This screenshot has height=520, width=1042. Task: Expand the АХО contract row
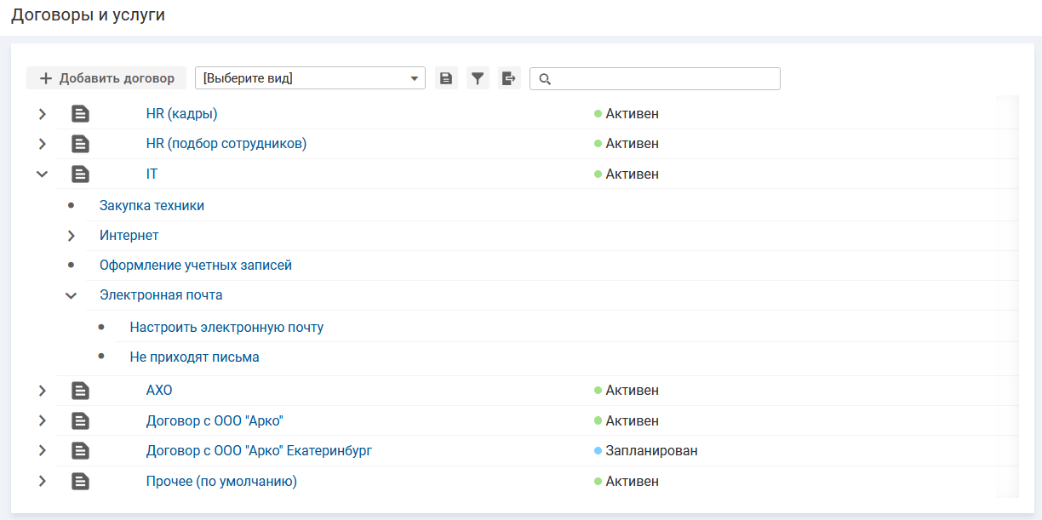click(x=42, y=391)
